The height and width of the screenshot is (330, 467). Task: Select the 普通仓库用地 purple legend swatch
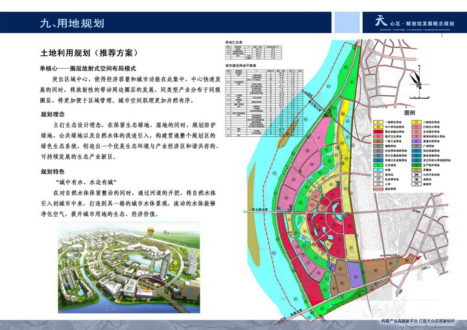(416, 141)
